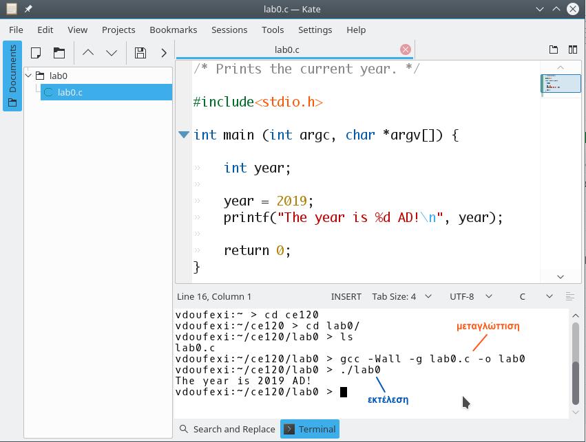Select the lab0.c file in the tree
The width and height of the screenshot is (586, 442).
106,92
